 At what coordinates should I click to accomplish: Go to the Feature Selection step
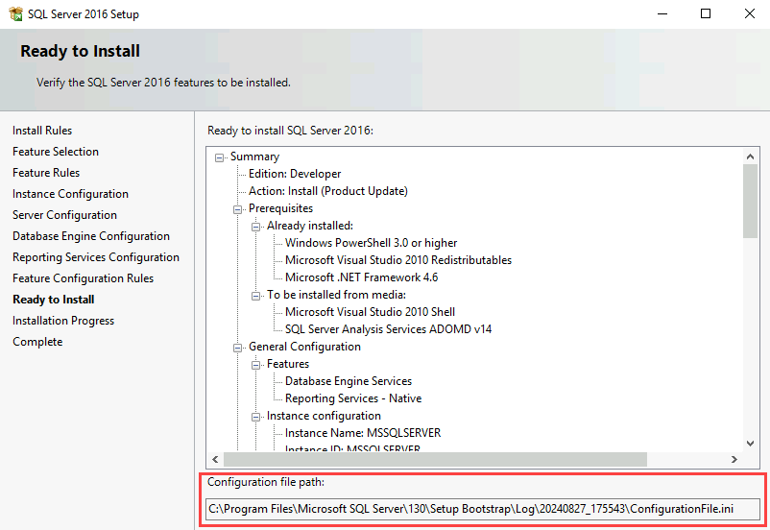pos(56,152)
